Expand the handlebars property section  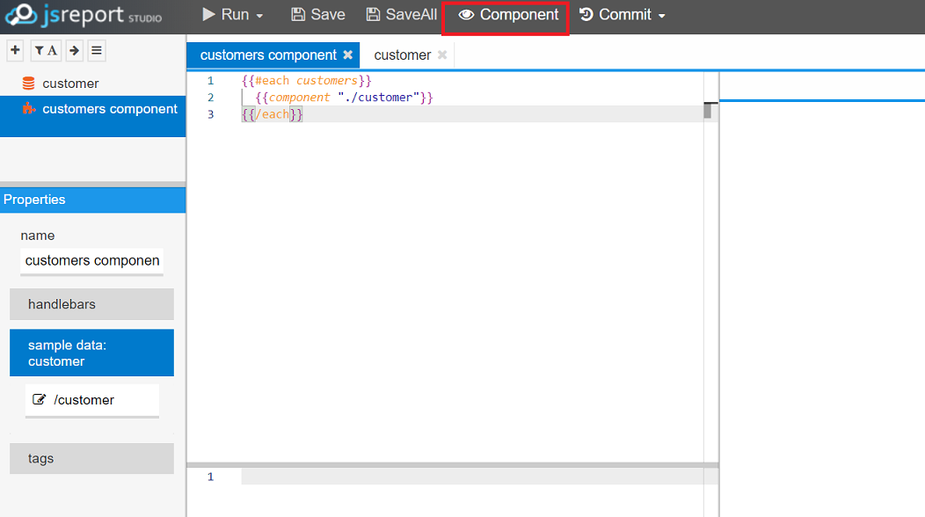click(92, 304)
